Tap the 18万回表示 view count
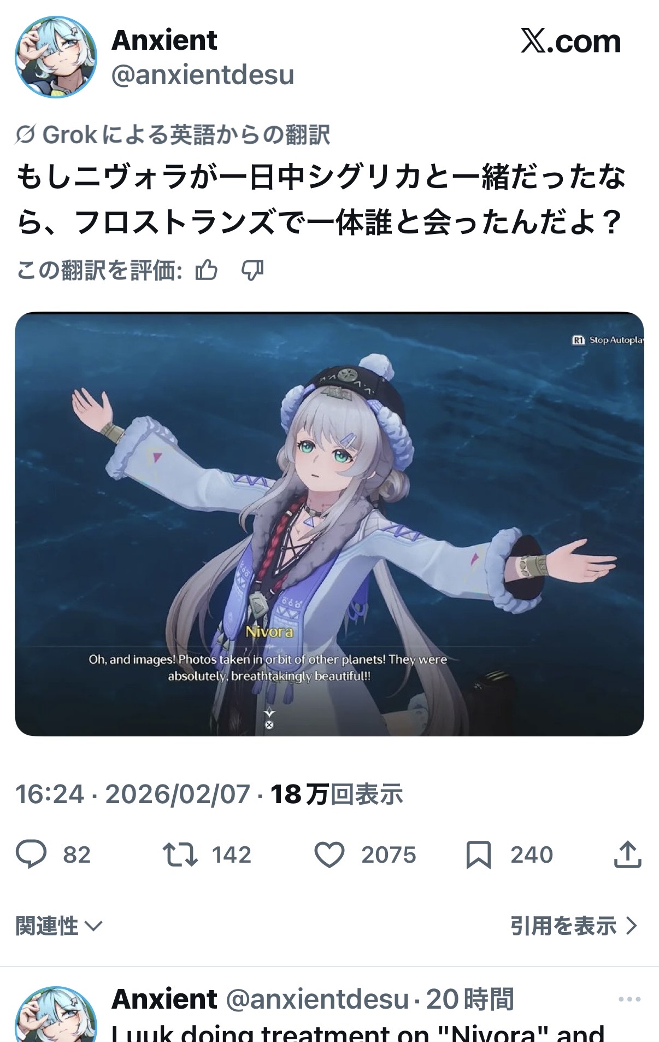This screenshot has width=659, height=1042. (x=337, y=794)
